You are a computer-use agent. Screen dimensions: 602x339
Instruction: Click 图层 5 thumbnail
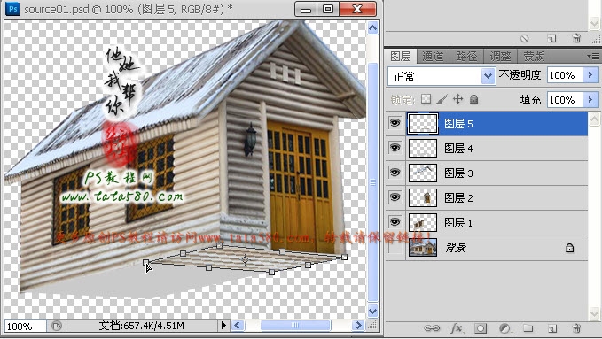(x=423, y=124)
